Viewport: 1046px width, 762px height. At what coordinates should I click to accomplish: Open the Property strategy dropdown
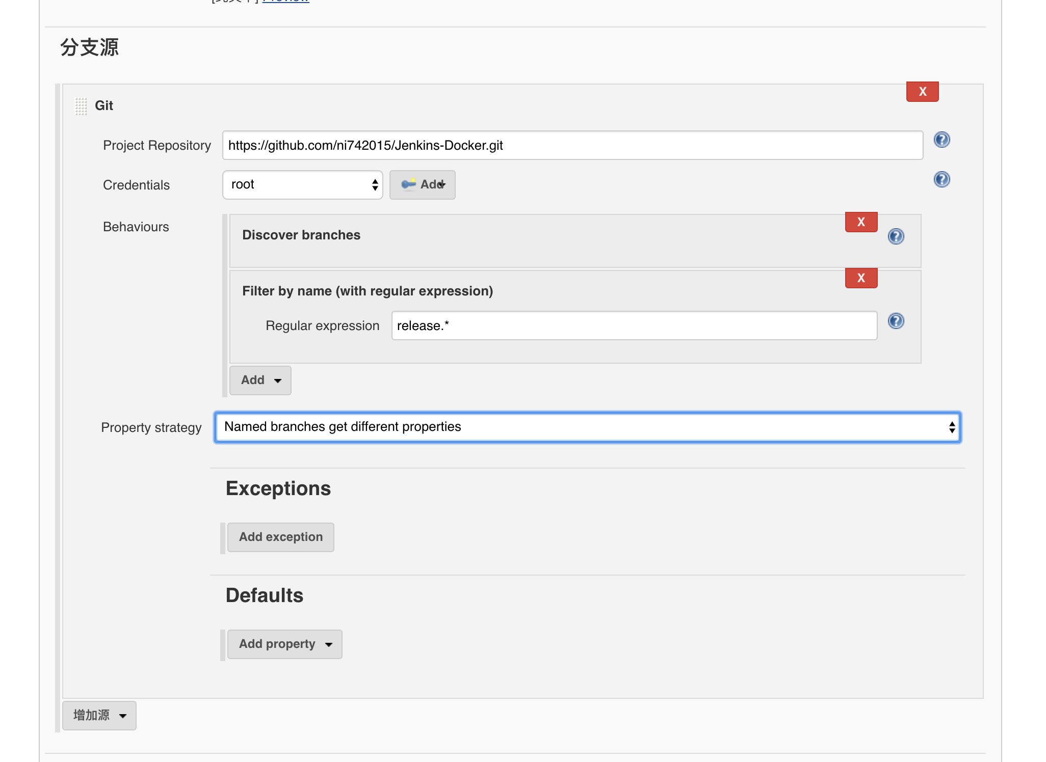[x=586, y=427]
